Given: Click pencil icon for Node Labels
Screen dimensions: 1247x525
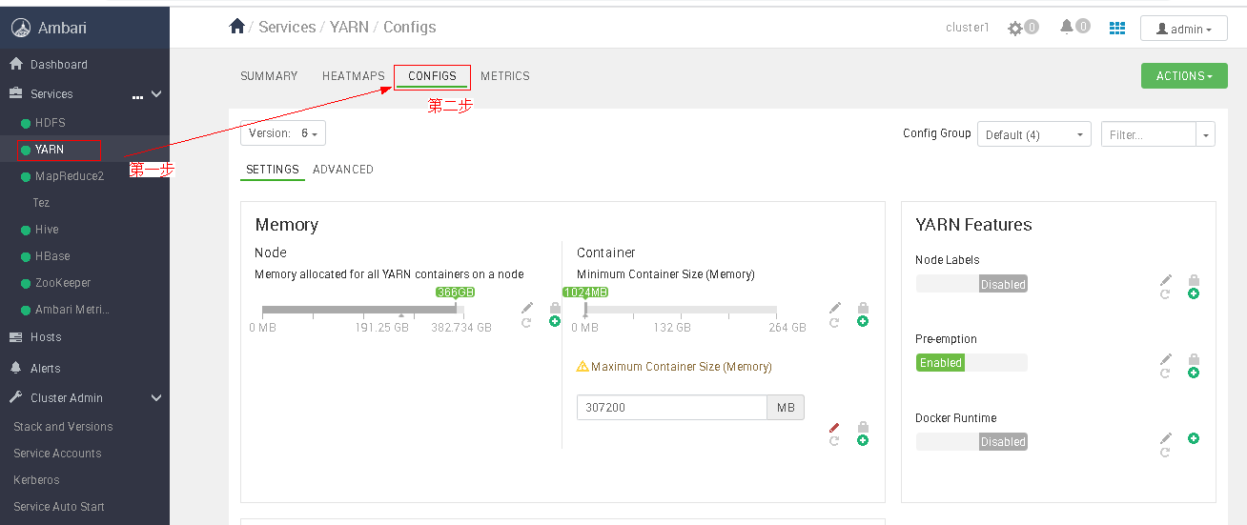Looking at the screenshot, I should pyautogui.click(x=1166, y=280).
